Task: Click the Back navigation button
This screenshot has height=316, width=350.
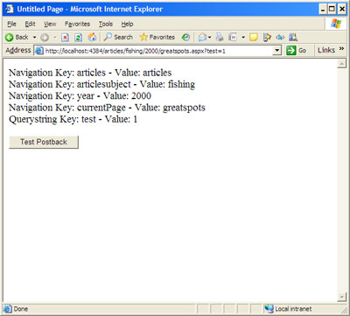Action: (x=17, y=38)
